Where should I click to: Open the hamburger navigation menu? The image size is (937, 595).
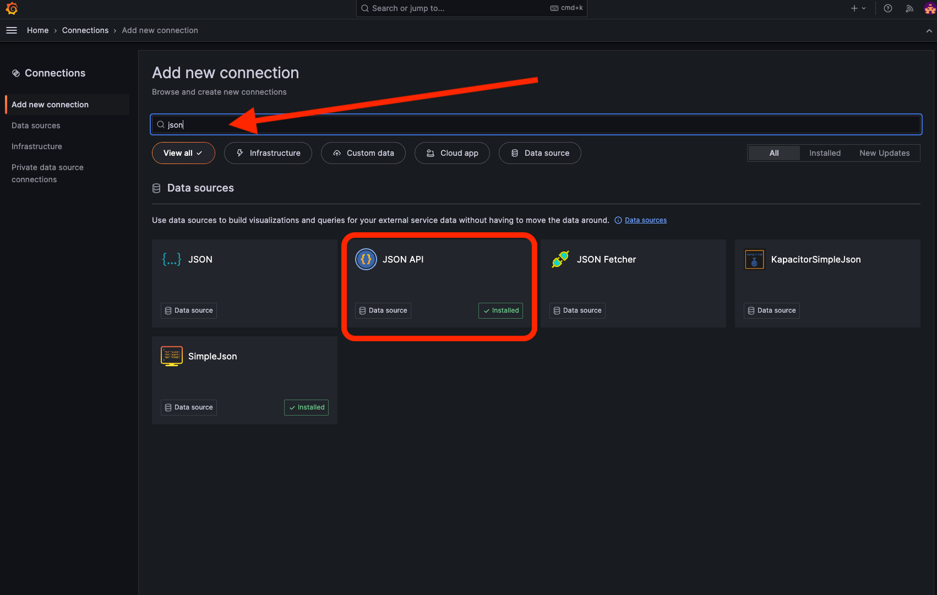[x=12, y=30]
